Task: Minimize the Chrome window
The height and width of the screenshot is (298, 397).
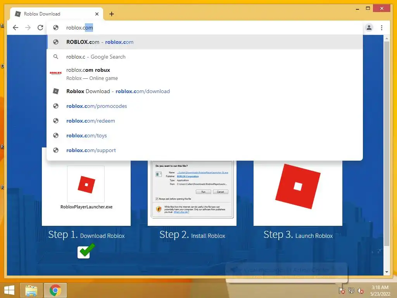Action: [357, 9]
